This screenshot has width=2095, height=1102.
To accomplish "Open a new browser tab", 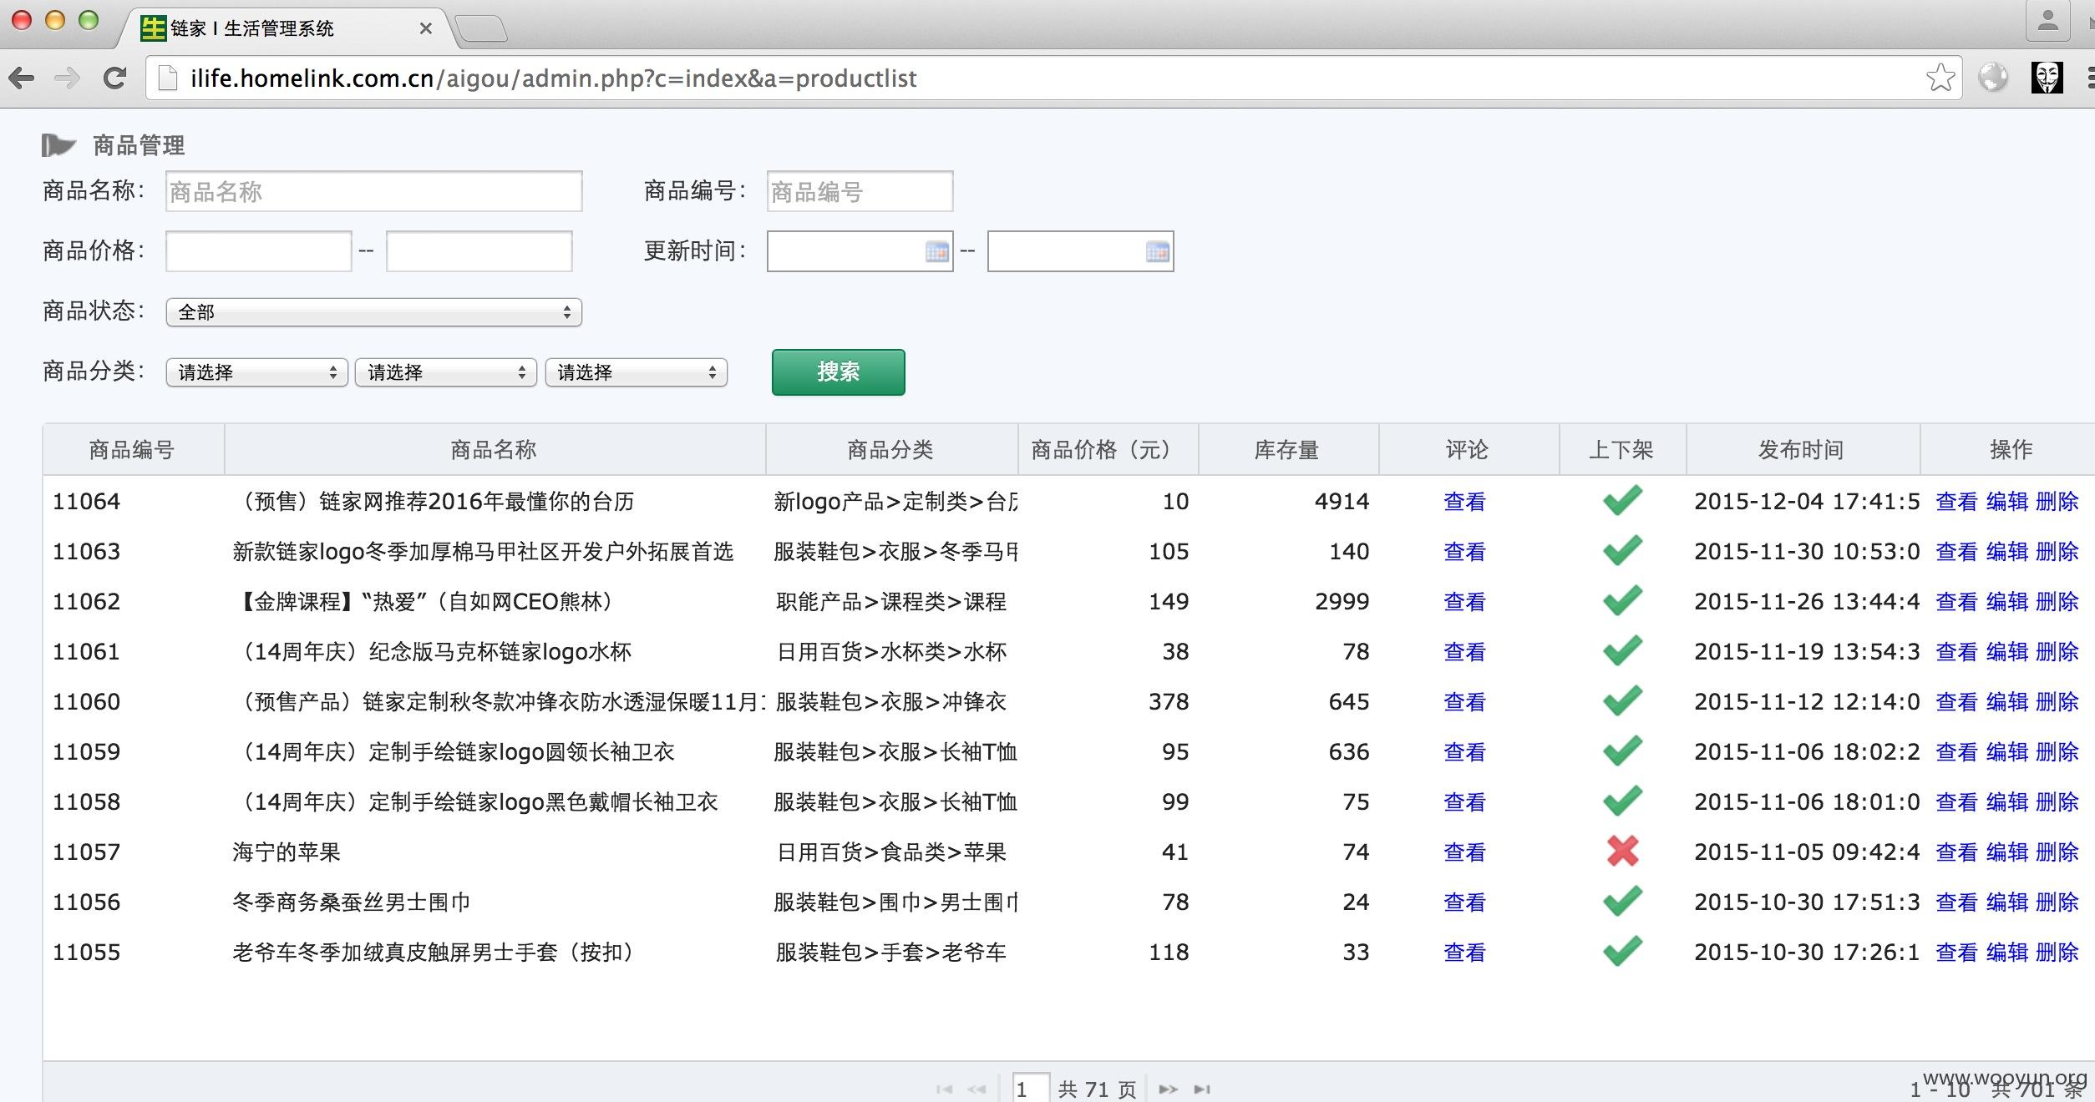I will click(482, 28).
